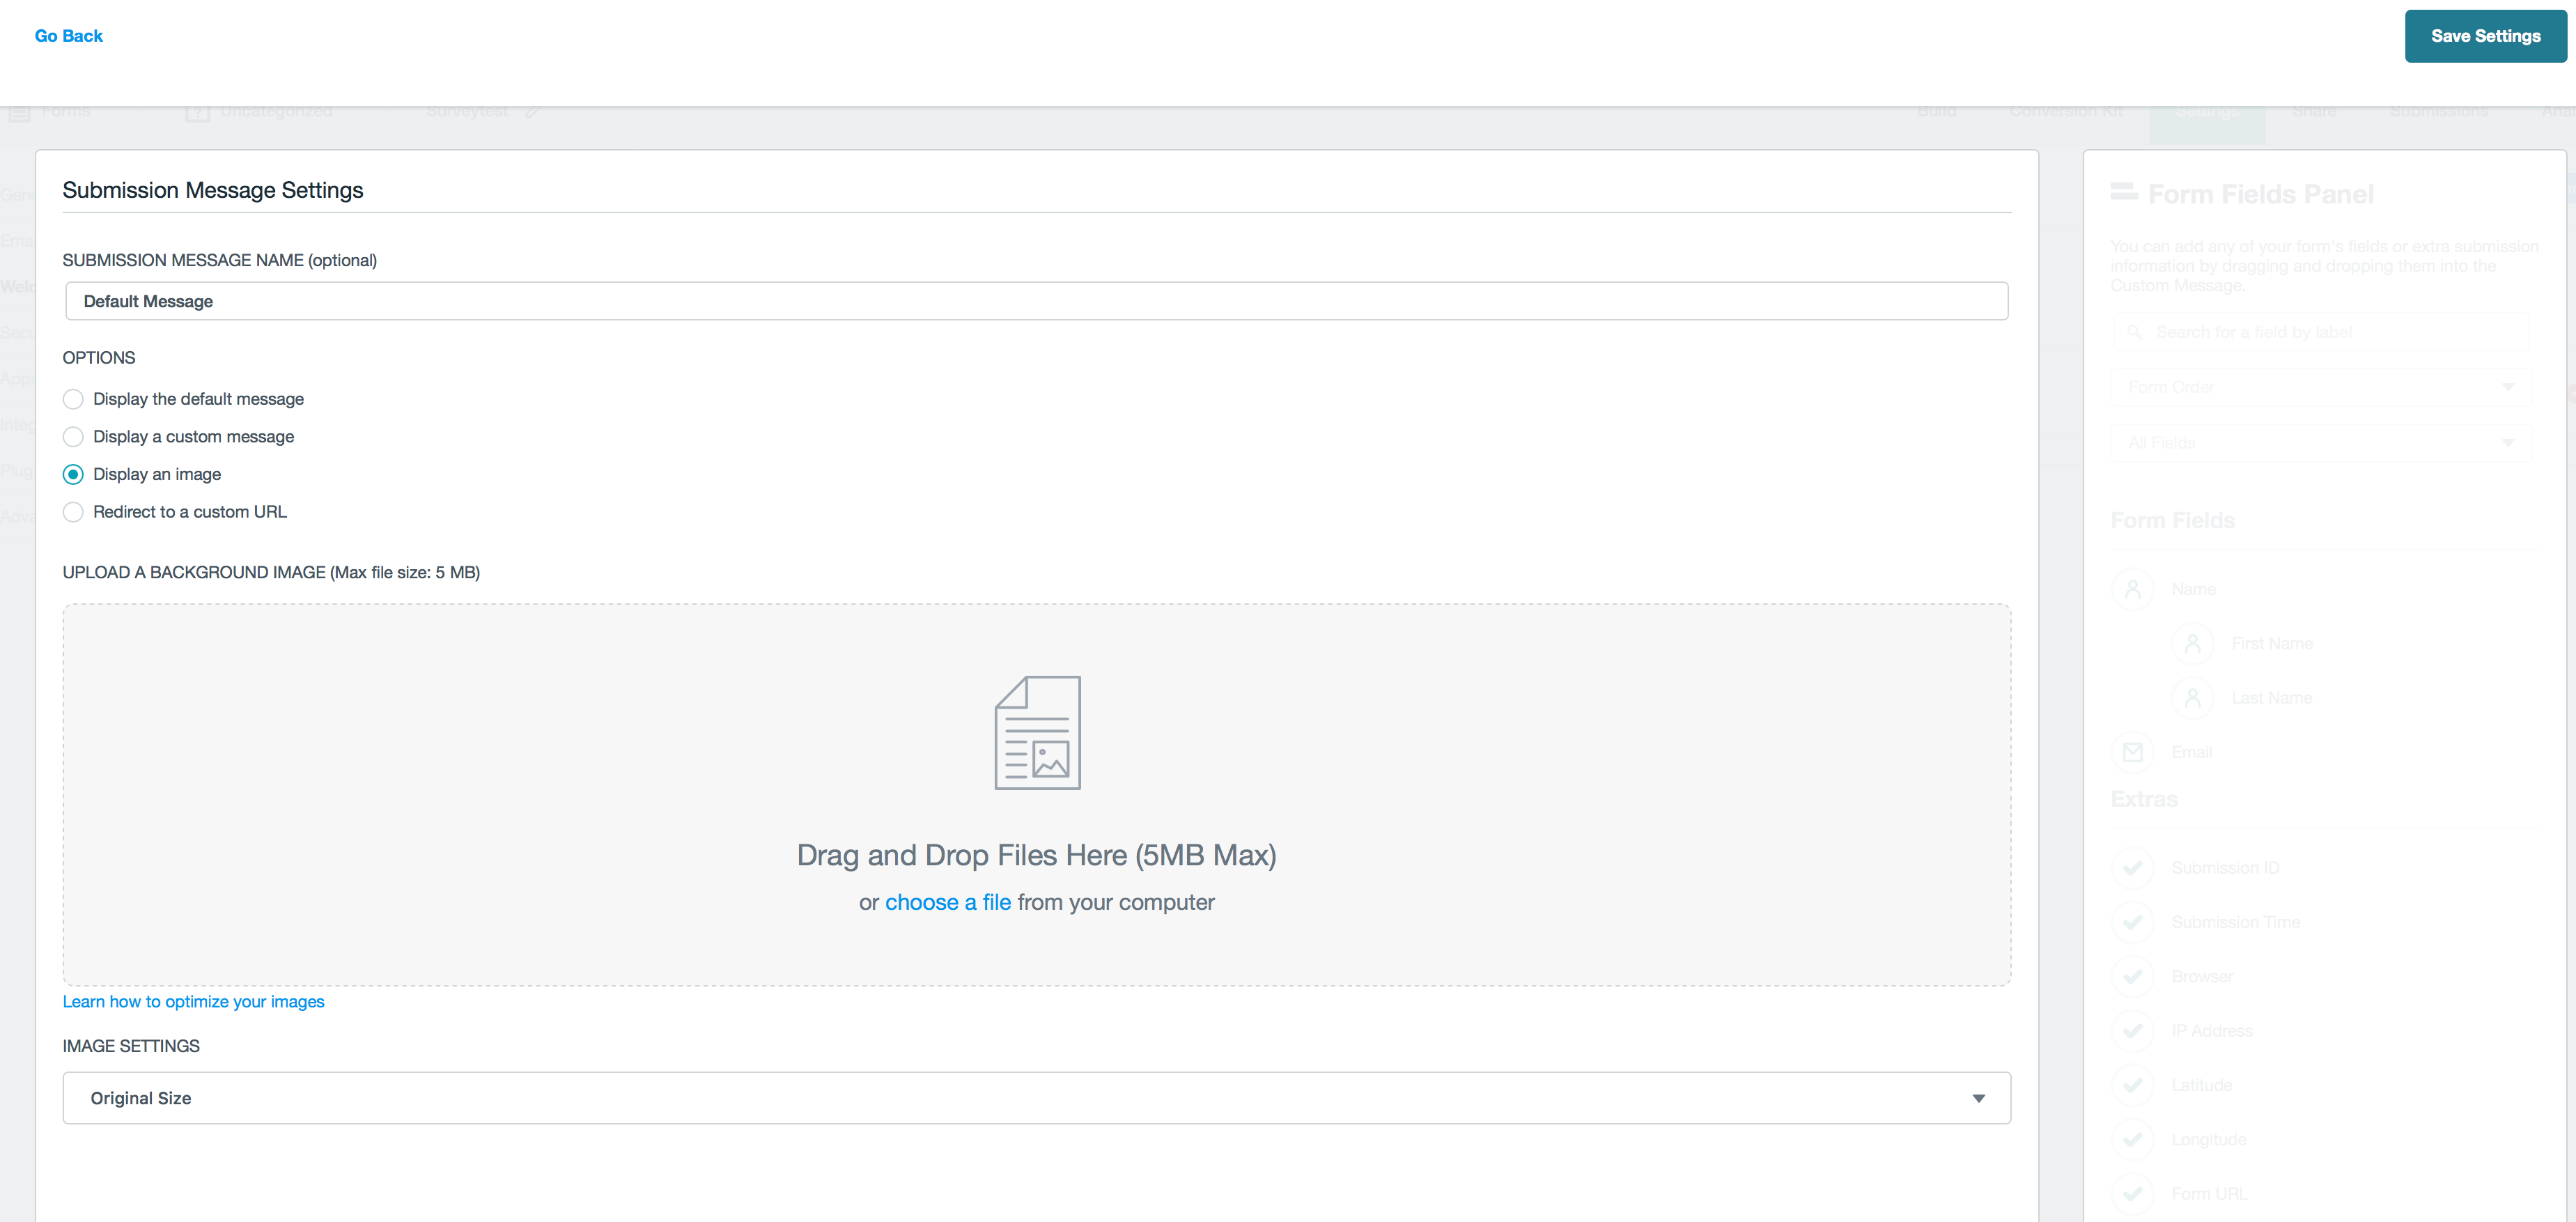Screen dimensions: 2576x1222
Task: Enable Redirect to a custom URL
Action: (x=73, y=511)
